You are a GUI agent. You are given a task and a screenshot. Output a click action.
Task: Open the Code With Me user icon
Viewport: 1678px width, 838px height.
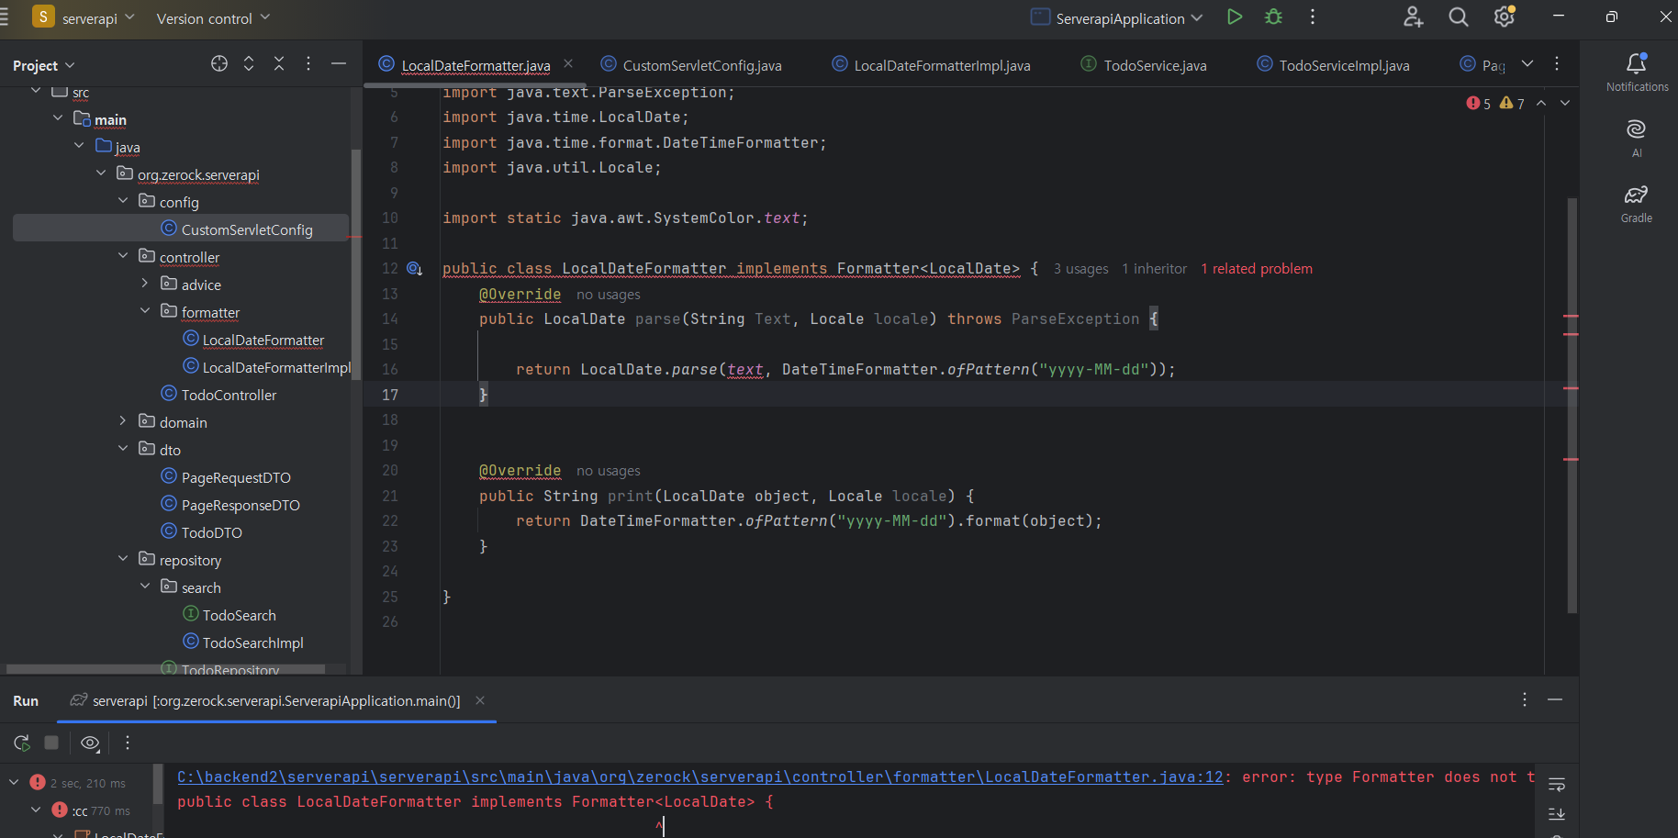pyautogui.click(x=1414, y=17)
